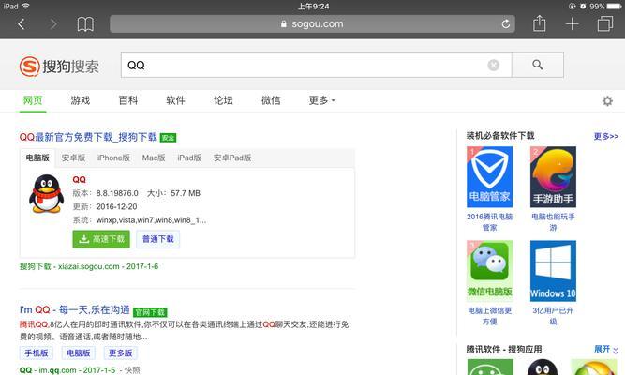
Task: Click the update date 2016-12-20
Action: click(x=116, y=206)
